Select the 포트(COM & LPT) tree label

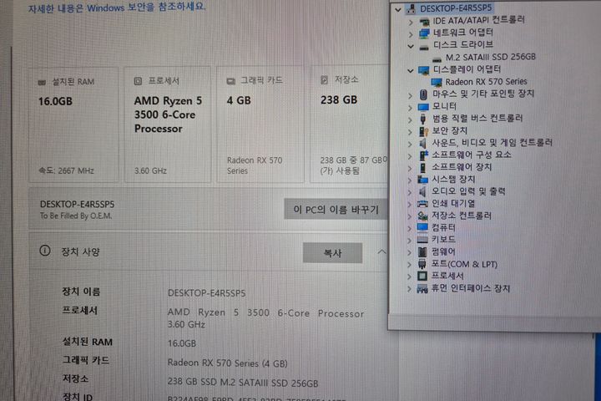pos(464,264)
